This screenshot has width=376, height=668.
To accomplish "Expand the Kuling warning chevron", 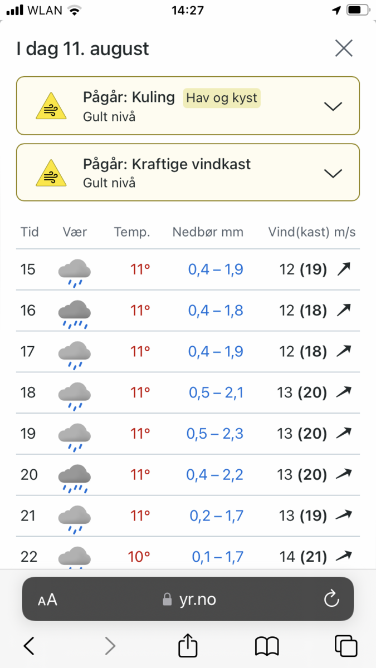I will (x=333, y=106).
